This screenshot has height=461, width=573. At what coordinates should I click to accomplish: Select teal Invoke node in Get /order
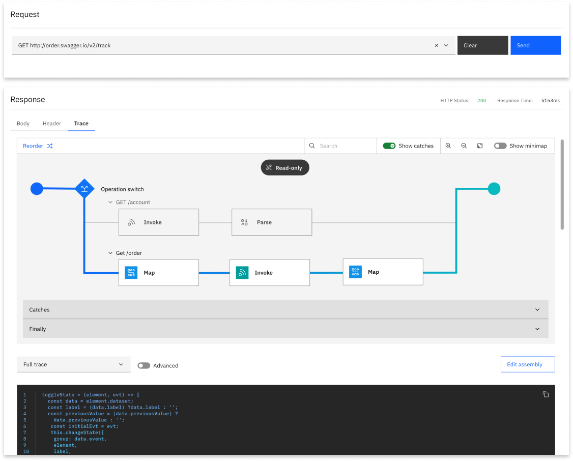click(x=270, y=273)
